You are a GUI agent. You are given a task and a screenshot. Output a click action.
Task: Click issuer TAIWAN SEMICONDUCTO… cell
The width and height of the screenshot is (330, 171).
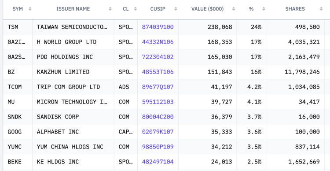tap(73, 27)
